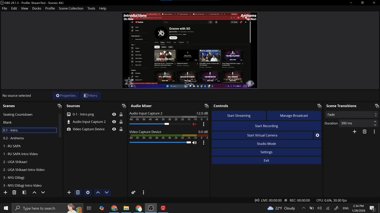Add a scene transition with plus icon
Viewport: 380px width, 213px height.
coord(355,132)
